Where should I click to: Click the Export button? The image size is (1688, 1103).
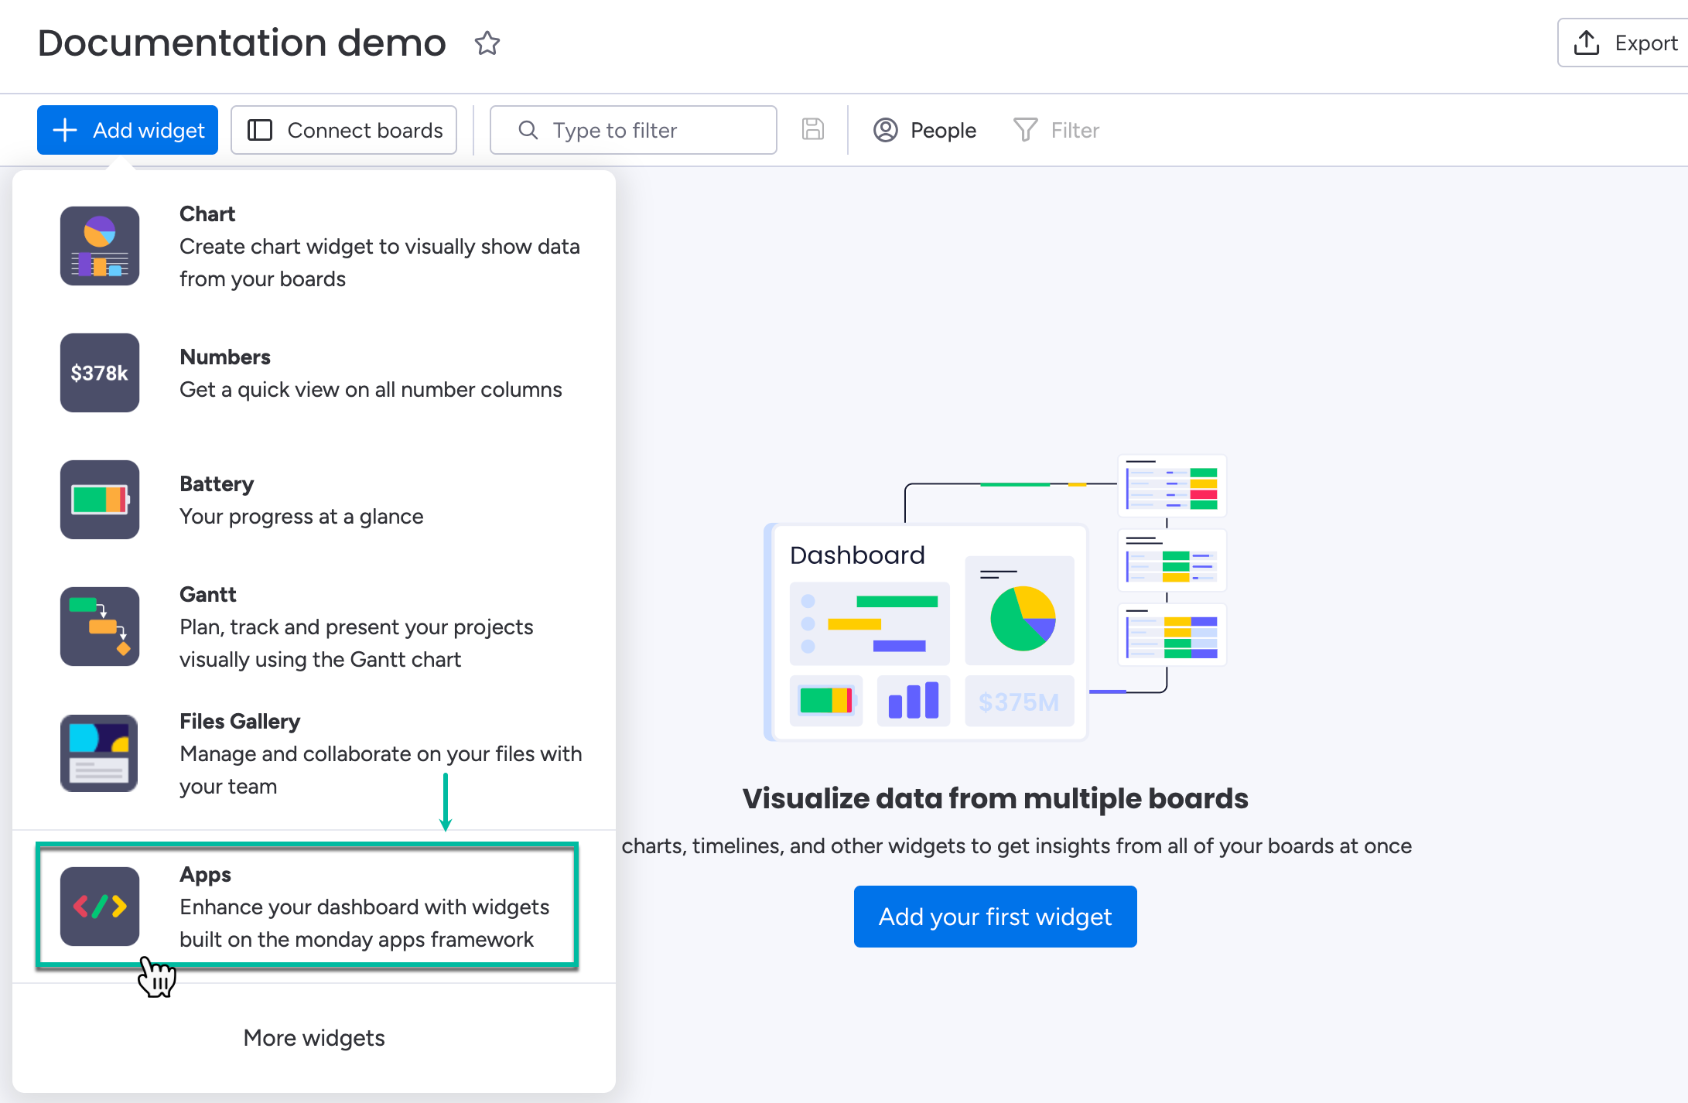[x=1625, y=43]
